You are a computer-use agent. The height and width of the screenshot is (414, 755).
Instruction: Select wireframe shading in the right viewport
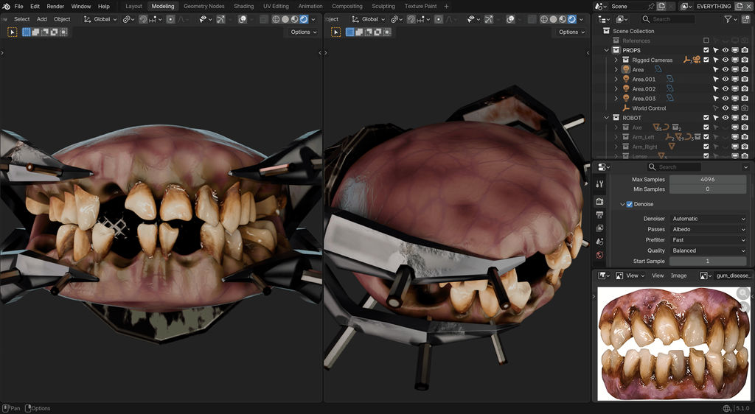coord(544,19)
